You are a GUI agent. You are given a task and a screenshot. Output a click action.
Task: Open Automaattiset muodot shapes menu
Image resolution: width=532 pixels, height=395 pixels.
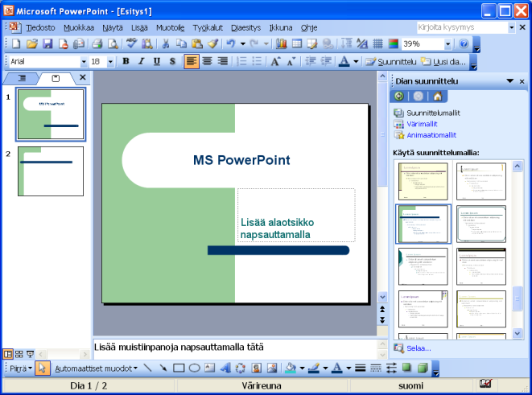tap(97, 368)
